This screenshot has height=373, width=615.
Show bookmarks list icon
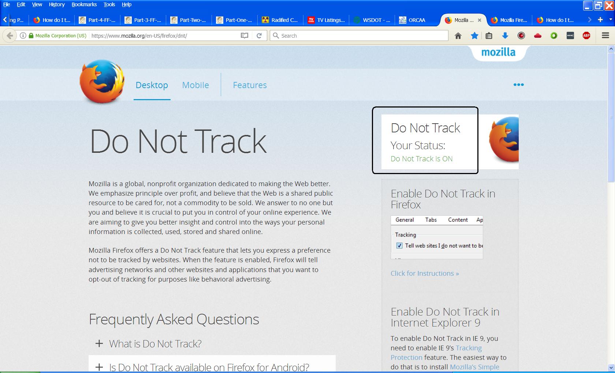489,35
